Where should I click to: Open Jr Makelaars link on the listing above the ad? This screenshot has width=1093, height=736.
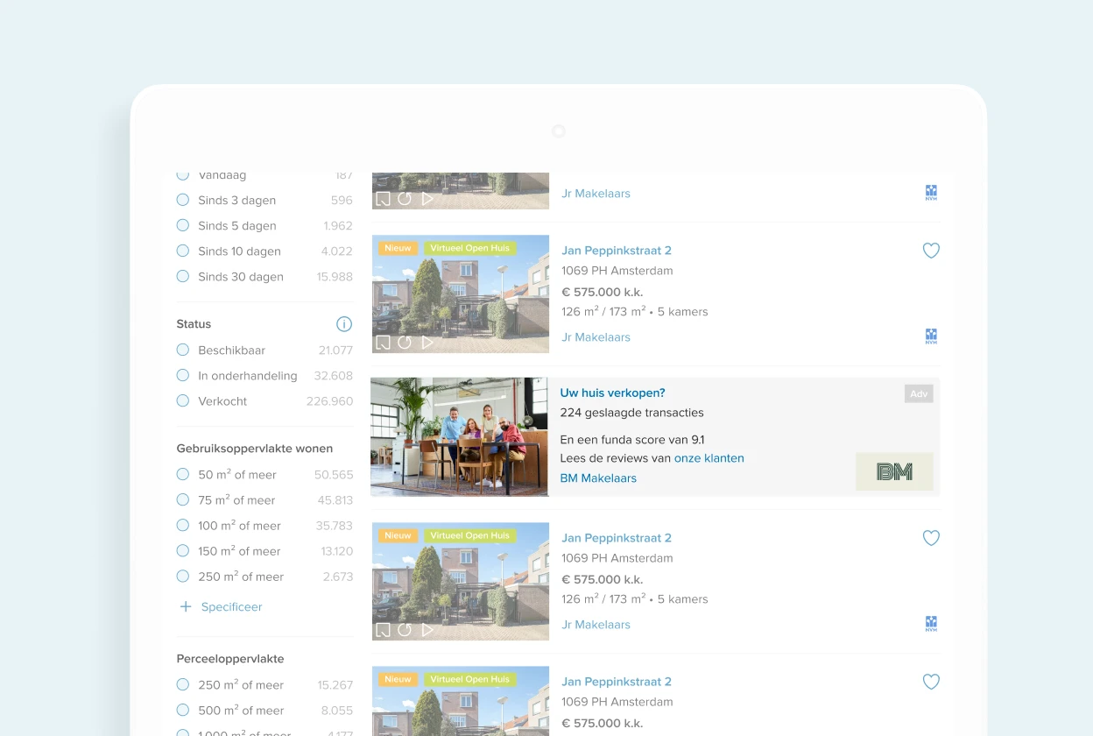(596, 337)
